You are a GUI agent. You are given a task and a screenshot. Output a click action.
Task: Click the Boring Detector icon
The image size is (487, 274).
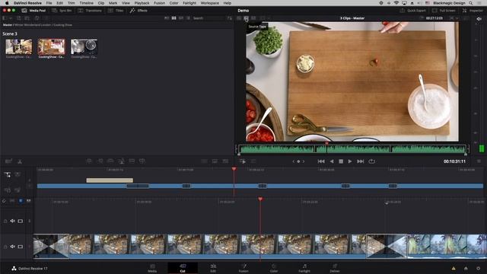tap(8, 161)
